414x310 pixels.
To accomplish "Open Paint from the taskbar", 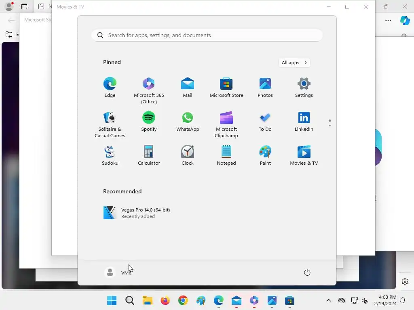I will [201, 300].
